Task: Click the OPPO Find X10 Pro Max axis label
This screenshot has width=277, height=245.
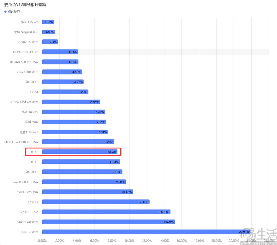Action: [21, 142]
